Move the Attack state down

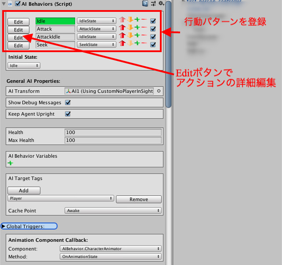click(x=130, y=28)
